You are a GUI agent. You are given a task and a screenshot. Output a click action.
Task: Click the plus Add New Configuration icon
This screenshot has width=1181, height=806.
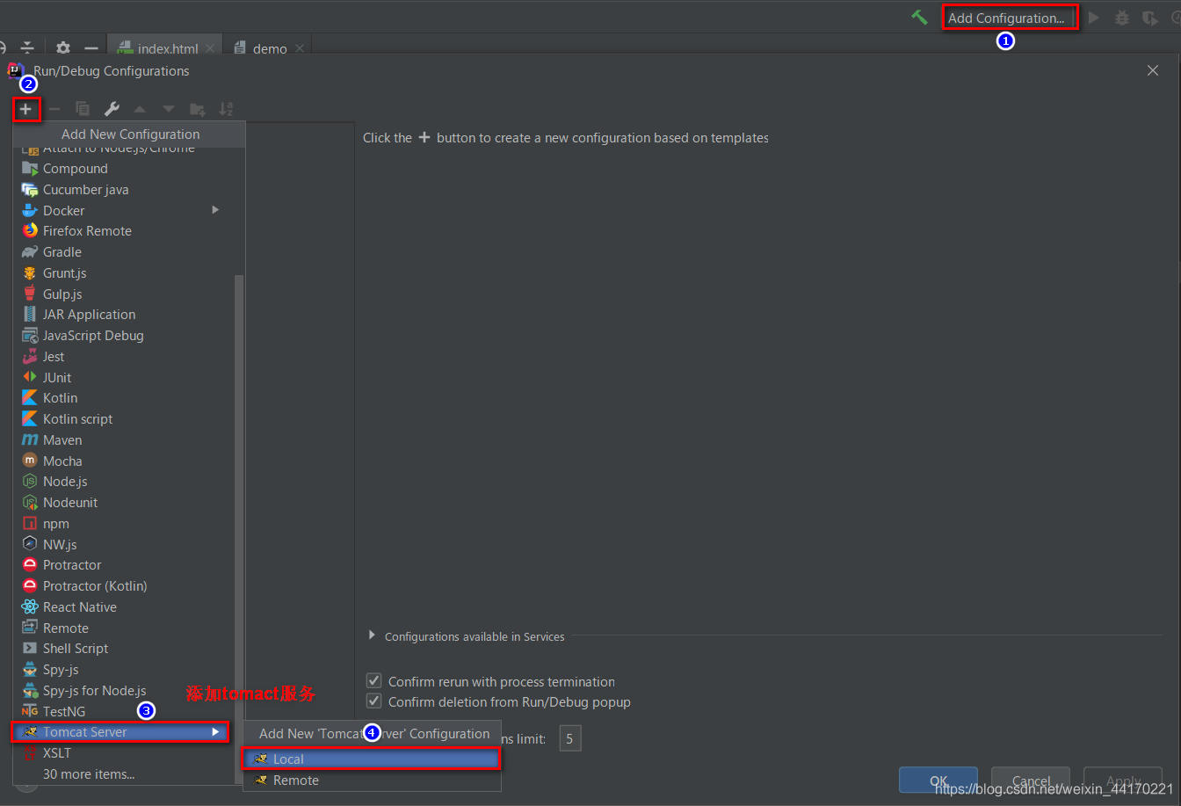click(x=26, y=109)
